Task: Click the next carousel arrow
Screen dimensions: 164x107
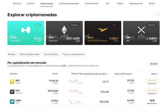Action: (x=158, y=15)
